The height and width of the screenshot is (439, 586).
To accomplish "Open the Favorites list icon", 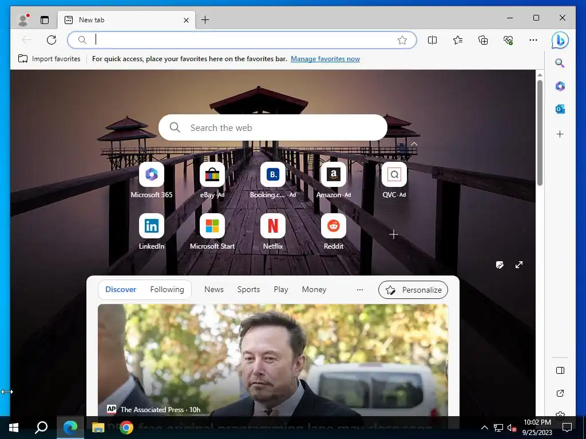I will 457,40.
